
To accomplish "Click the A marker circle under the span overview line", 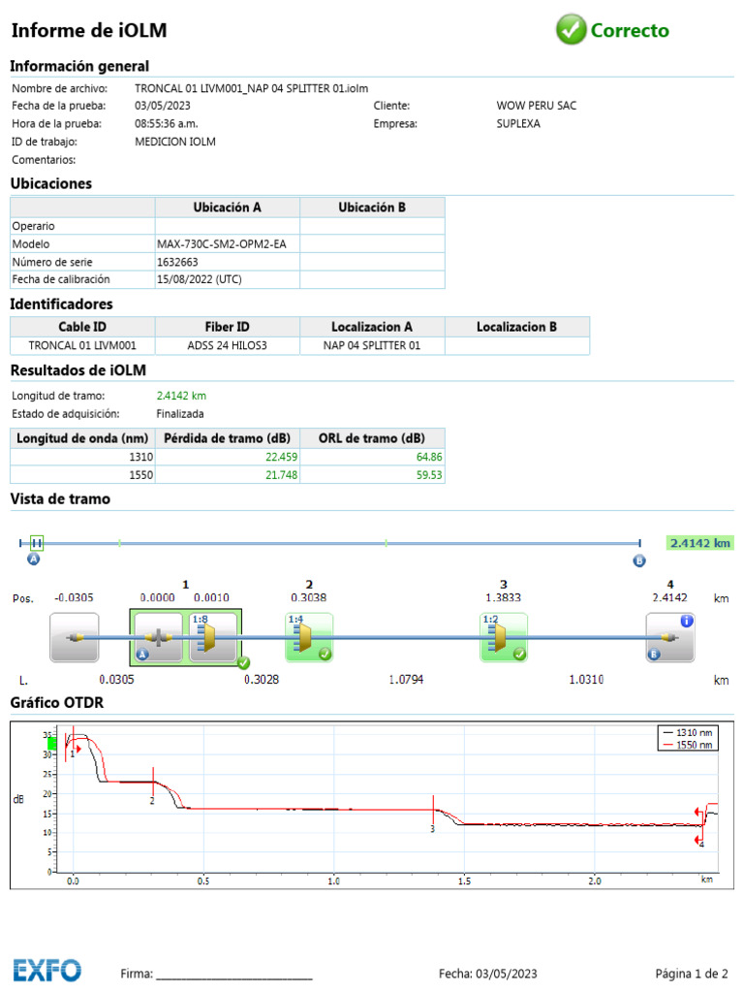I will point(34,560).
